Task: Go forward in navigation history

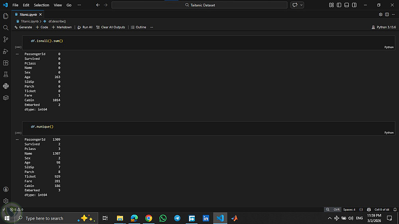Action: 106,5
